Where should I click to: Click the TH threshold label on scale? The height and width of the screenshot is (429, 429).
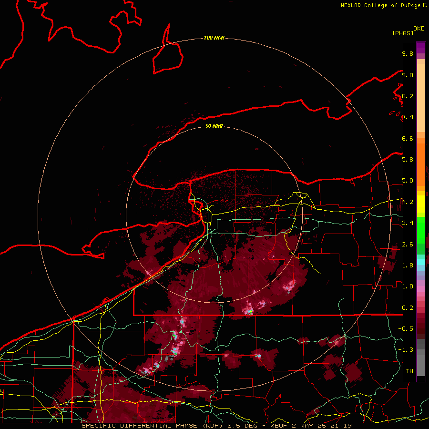pos(409,371)
